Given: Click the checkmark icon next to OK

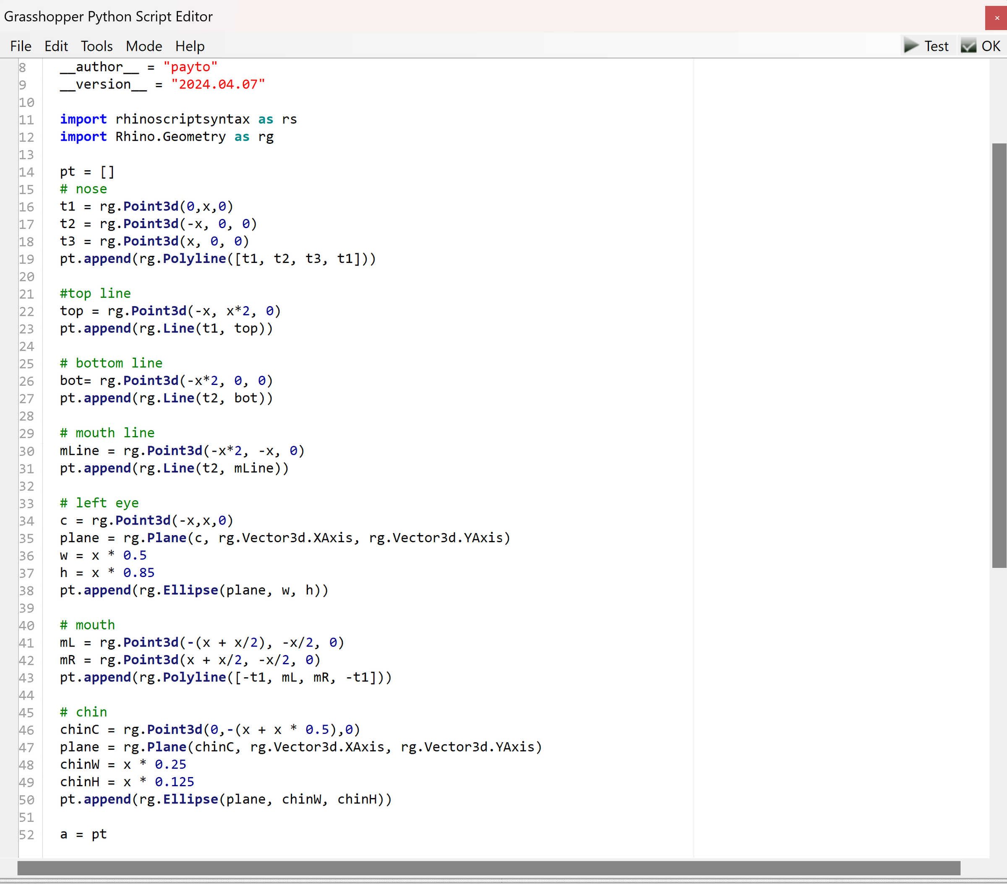Looking at the screenshot, I should click(x=968, y=46).
